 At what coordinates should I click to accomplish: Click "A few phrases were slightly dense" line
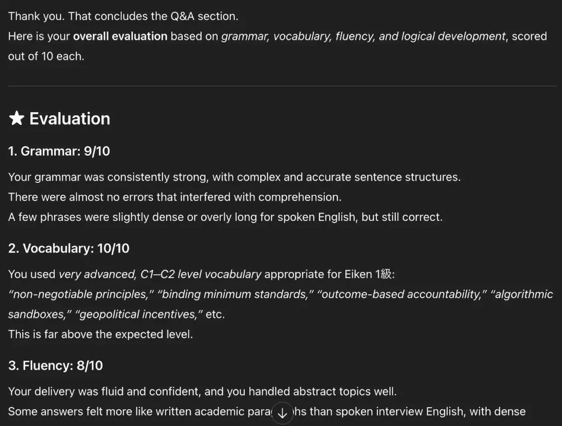click(225, 217)
